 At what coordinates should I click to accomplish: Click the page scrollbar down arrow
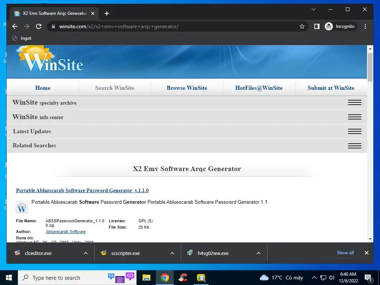click(x=370, y=239)
